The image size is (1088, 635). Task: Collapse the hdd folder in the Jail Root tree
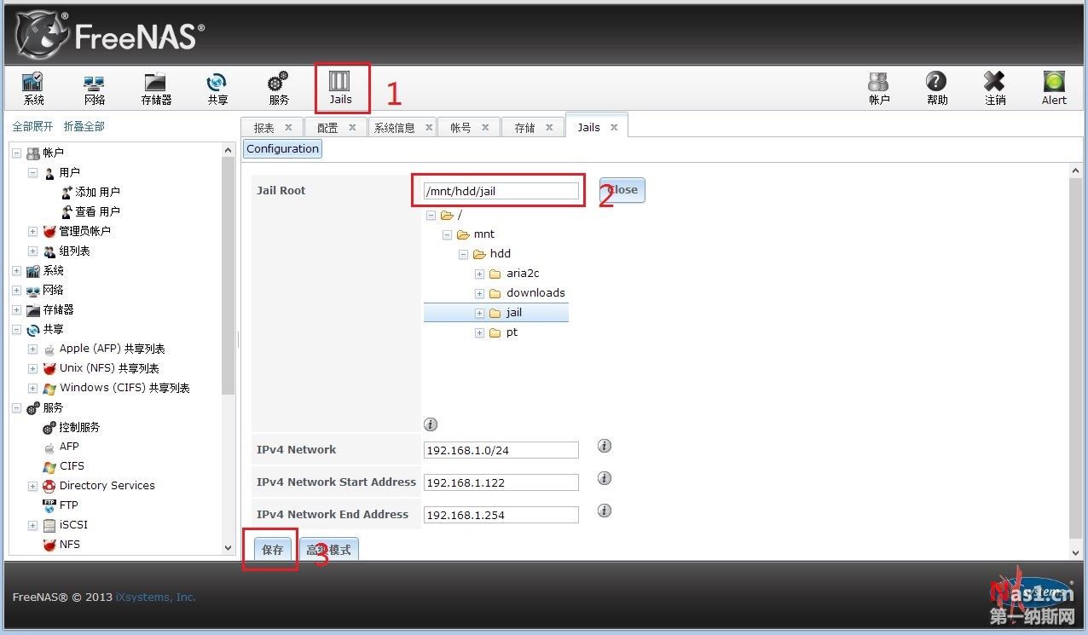point(463,254)
